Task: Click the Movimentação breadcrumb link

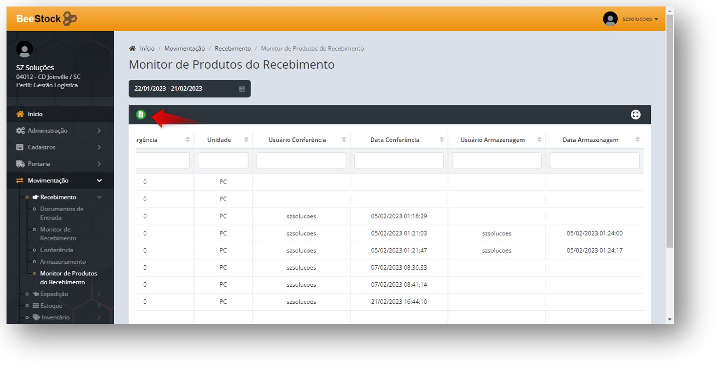Action: pyautogui.click(x=184, y=49)
